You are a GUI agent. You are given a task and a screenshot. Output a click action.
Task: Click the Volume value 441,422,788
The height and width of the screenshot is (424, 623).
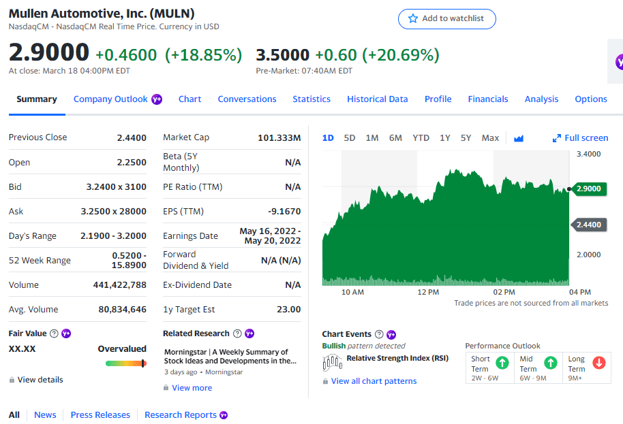coord(119,285)
